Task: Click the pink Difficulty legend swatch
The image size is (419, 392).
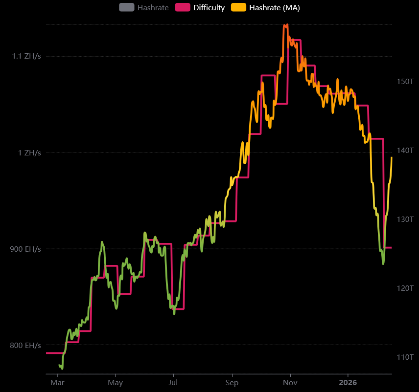Action: (183, 7)
